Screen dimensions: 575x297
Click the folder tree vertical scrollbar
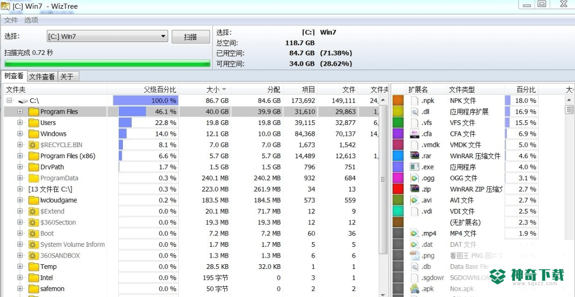(x=383, y=180)
